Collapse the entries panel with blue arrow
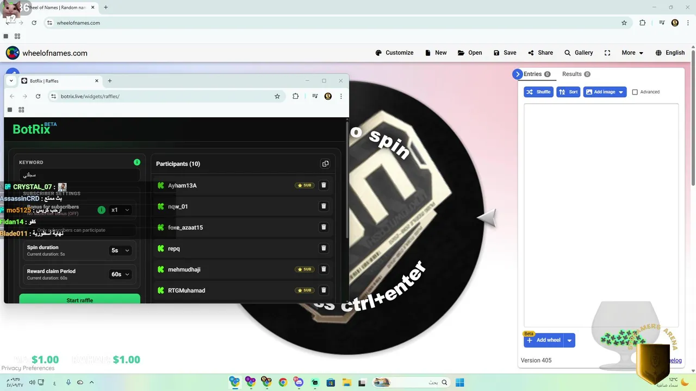696x391 pixels. pos(517,74)
